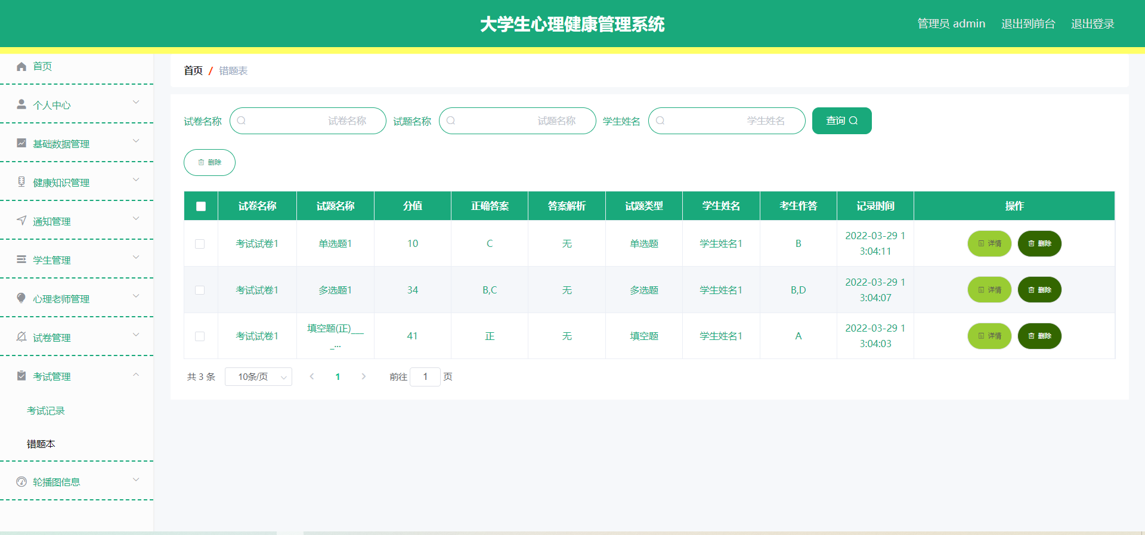Click the chart icon next to 基础数据管理
Viewport: 1145px width, 535px height.
(21, 143)
